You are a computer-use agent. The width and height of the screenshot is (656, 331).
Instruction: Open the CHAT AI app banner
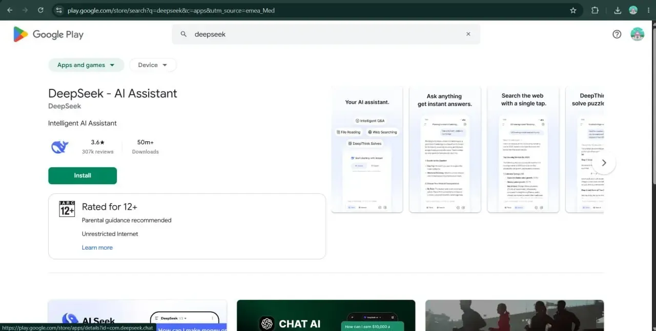tap(326, 315)
